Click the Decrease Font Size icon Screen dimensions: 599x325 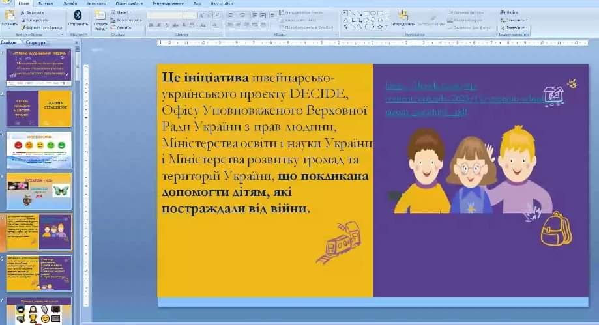pyautogui.click(x=209, y=15)
